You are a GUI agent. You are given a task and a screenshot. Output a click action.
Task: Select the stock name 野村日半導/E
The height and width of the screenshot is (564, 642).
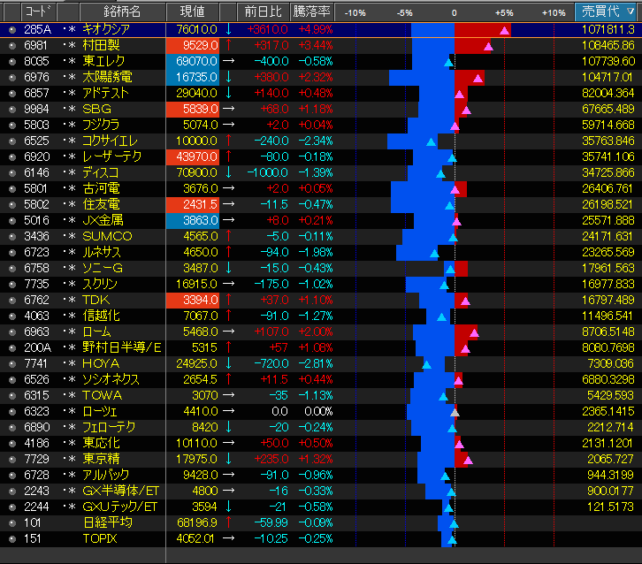122,347
